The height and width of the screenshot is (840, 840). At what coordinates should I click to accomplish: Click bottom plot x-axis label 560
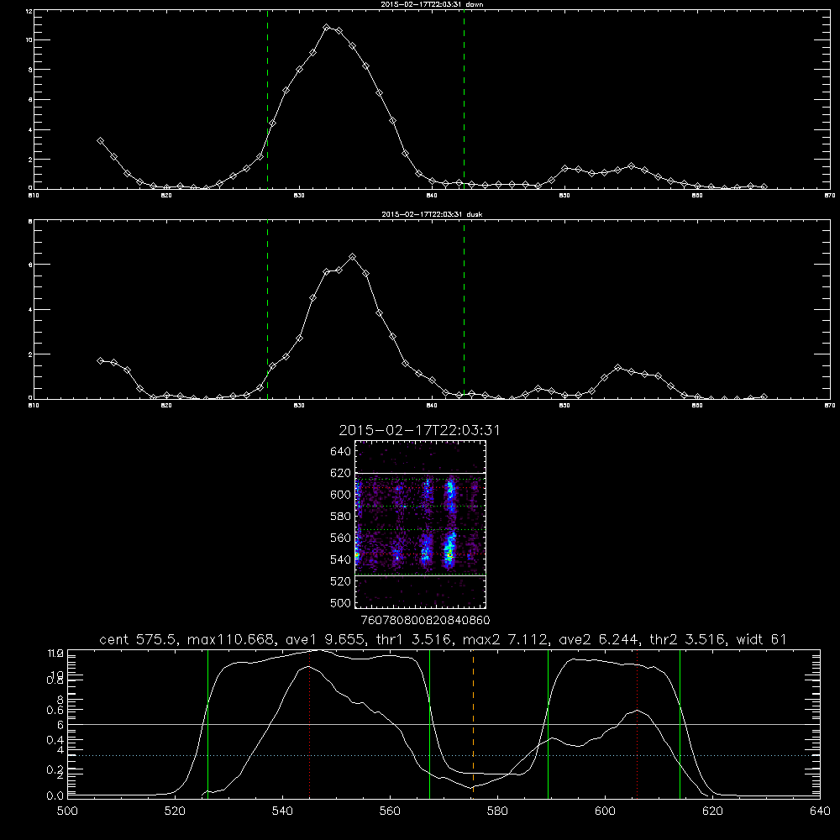click(x=390, y=811)
